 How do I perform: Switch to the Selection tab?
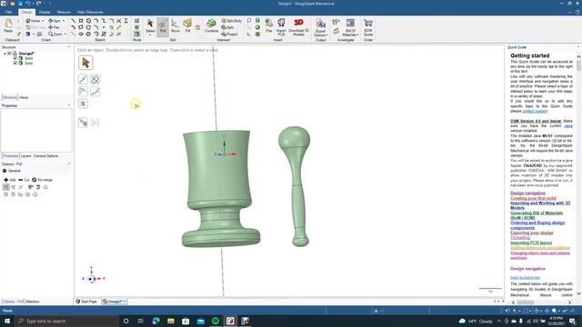pyautogui.click(x=33, y=302)
